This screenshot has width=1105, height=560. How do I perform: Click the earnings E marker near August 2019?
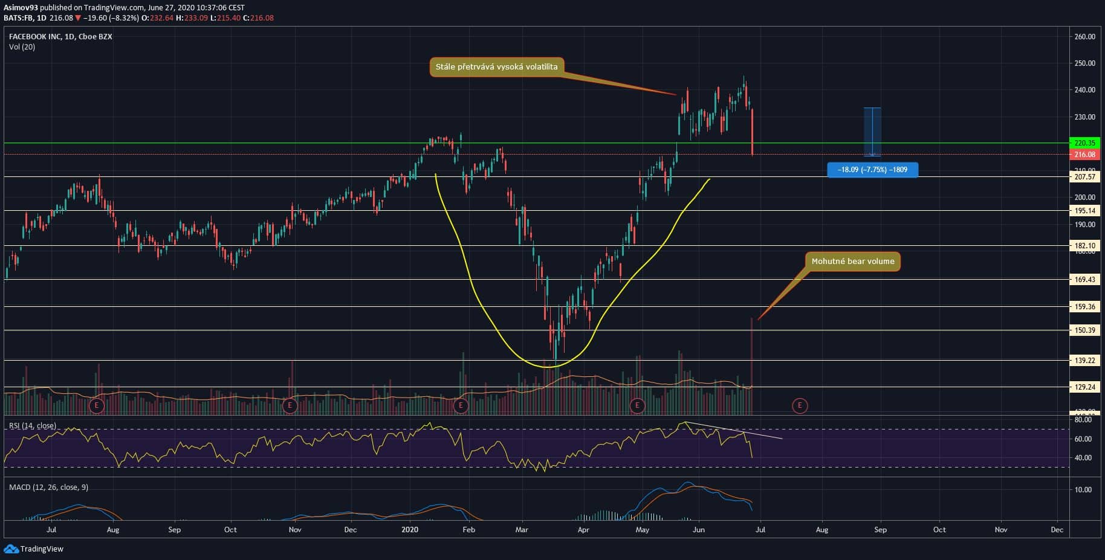tap(97, 405)
